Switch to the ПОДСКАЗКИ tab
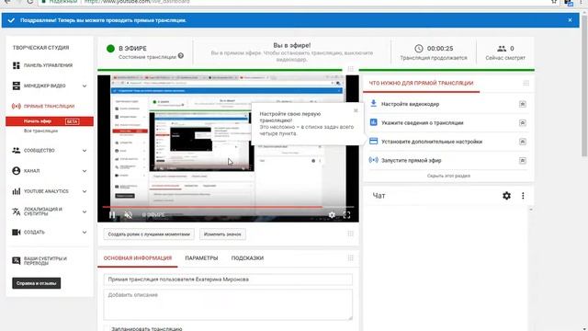Image resolution: width=588 pixels, height=331 pixels. point(247,258)
